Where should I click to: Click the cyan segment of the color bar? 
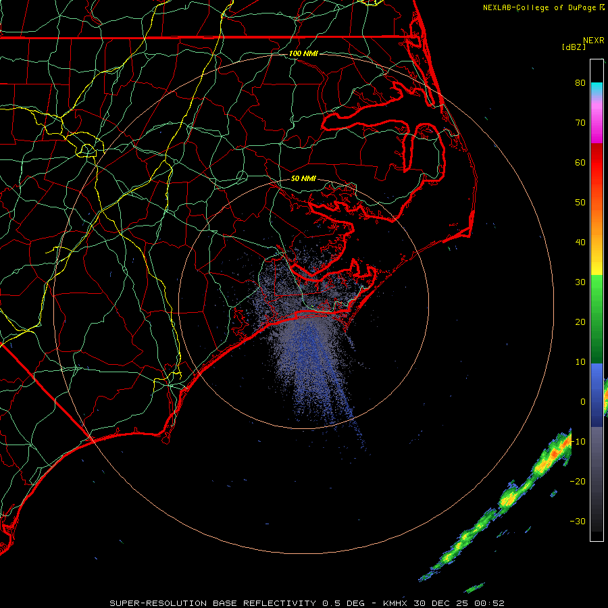[597, 89]
